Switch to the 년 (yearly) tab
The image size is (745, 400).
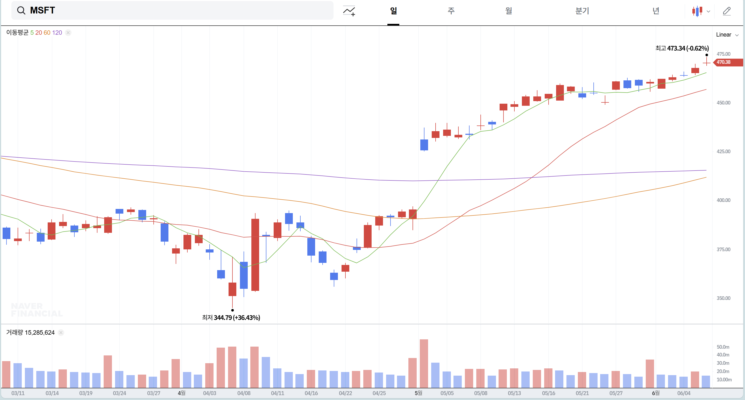(656, 11)
